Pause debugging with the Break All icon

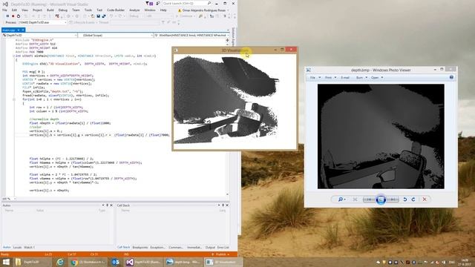(7, 16)
